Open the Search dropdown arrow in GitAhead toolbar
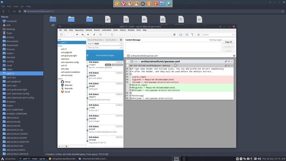Viewport: 286px width, 161px height. (x=233, y=34)
